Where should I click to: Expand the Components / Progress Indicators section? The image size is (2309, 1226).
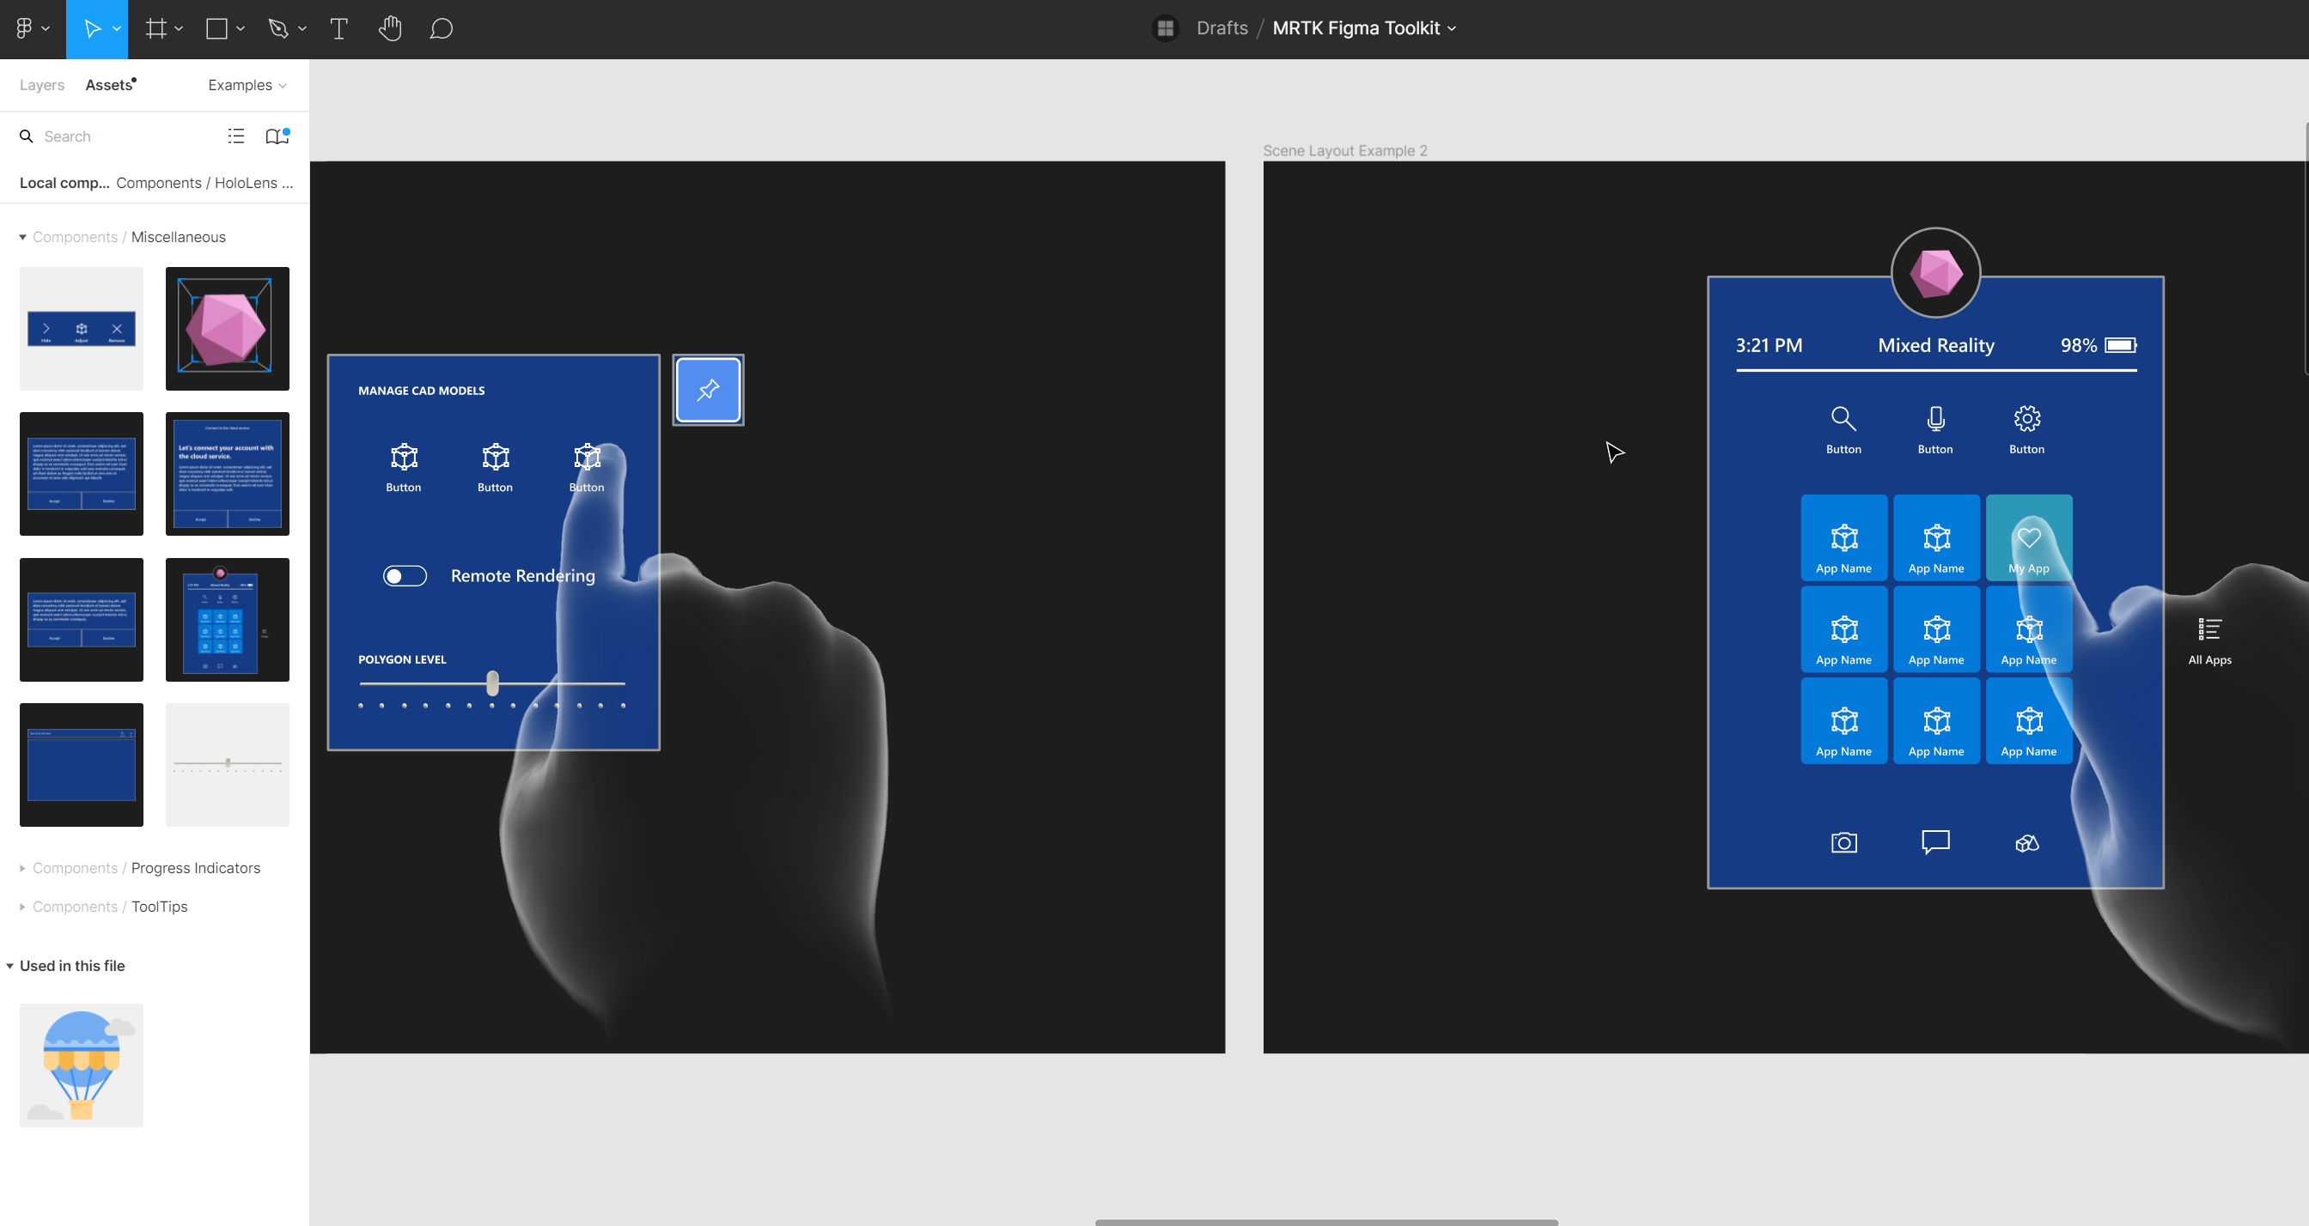(x=22, y=867)
